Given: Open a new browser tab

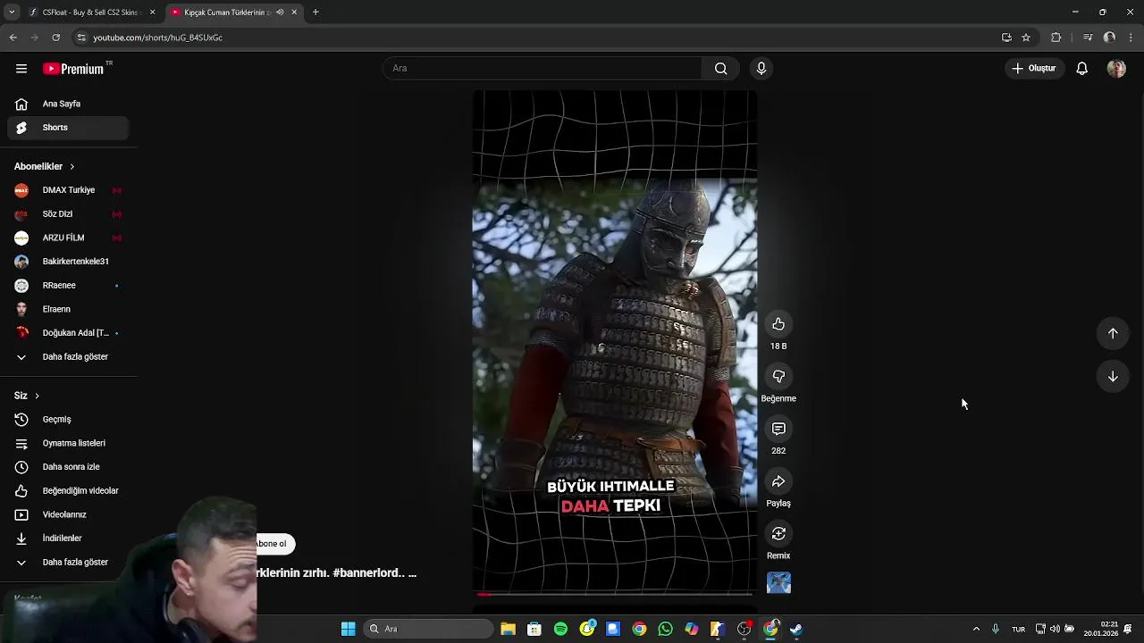Looking at the screenshot, I should pos(315,13).
